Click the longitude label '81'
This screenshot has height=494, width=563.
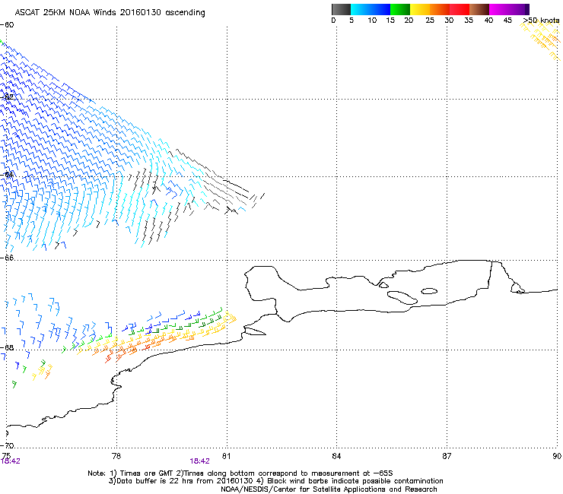[x=226, y=456]
